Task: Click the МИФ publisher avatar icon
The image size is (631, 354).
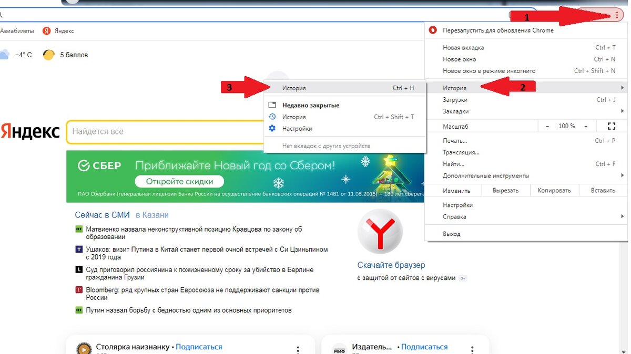Action: [x=340, y=349]
